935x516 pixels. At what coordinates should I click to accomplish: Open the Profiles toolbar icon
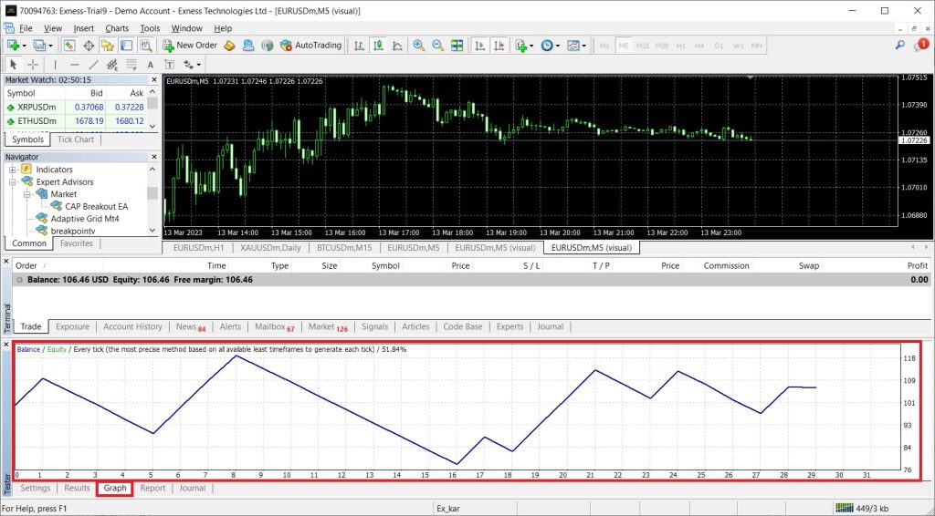pos(39,46)
